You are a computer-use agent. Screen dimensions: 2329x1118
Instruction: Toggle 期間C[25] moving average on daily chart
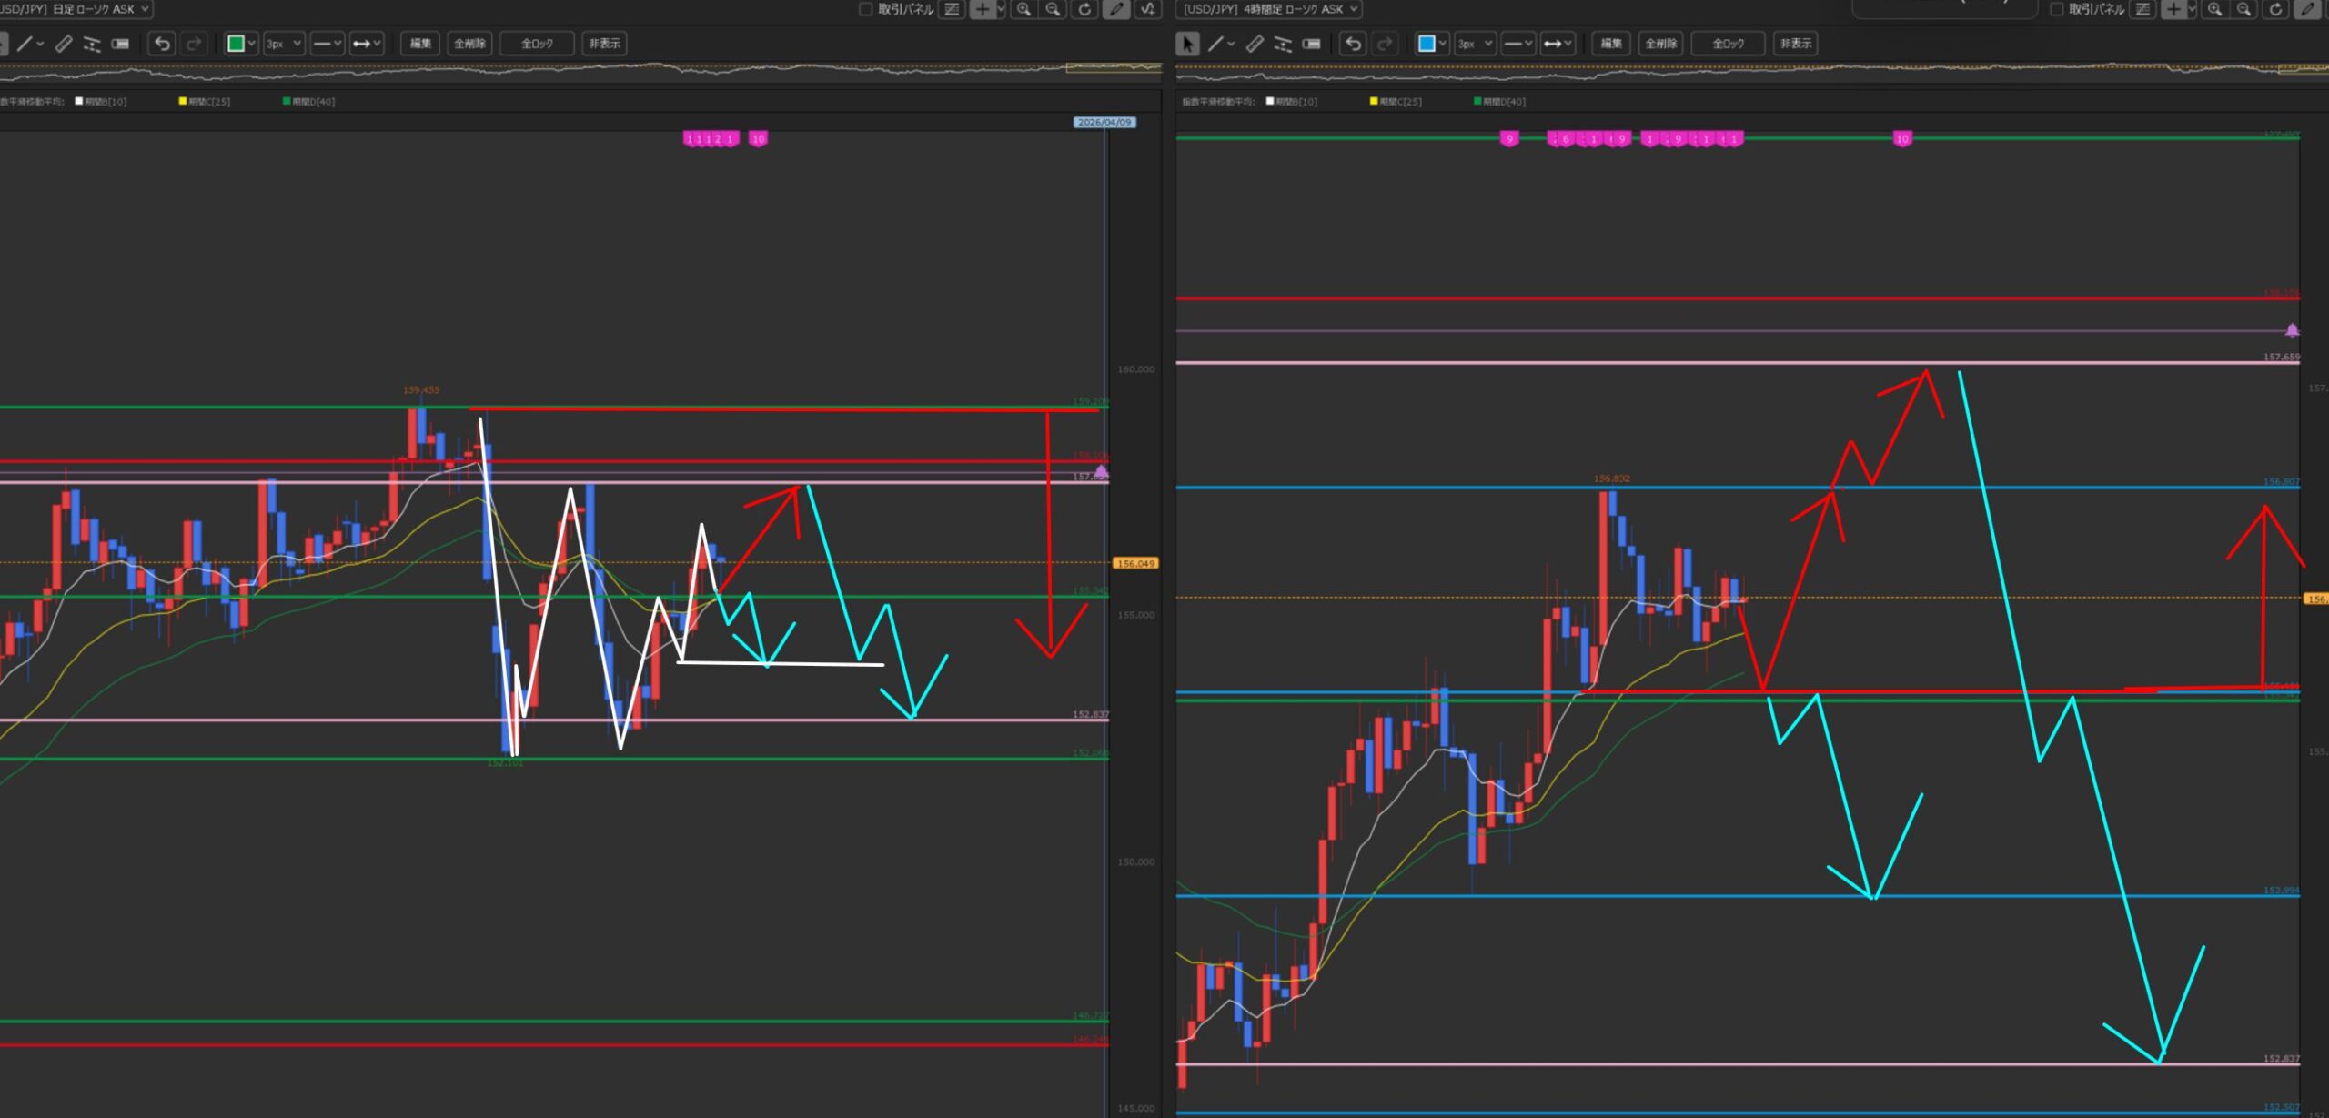point(183,101)
